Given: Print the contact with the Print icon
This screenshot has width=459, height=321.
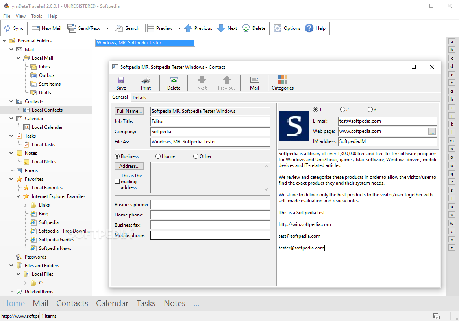Looking at the screenshot, I should tap(146, 80).
